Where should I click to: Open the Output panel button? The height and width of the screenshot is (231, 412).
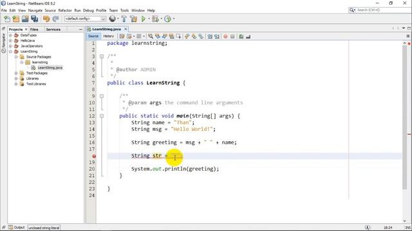17,227
